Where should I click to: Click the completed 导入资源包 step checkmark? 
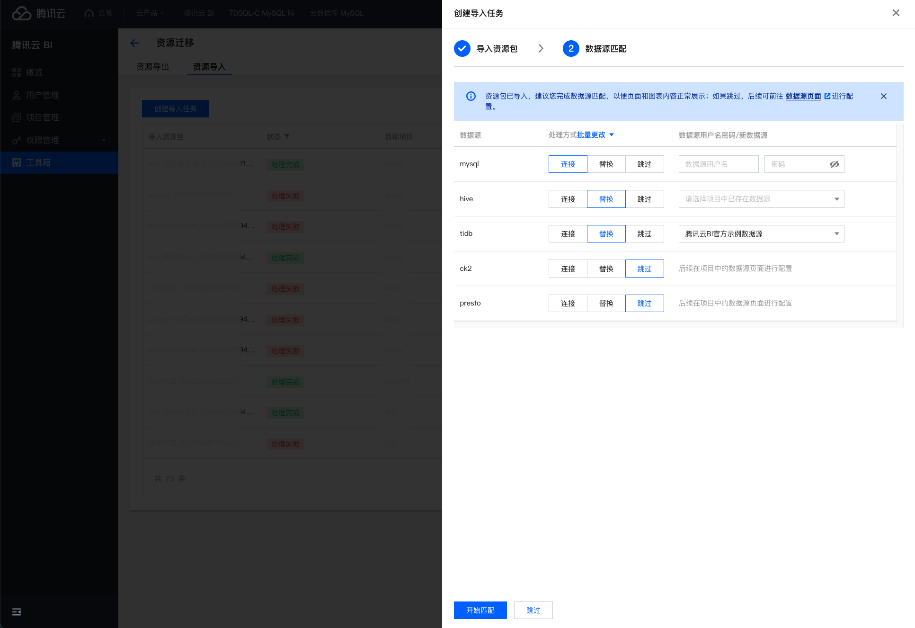pos(462,49)
